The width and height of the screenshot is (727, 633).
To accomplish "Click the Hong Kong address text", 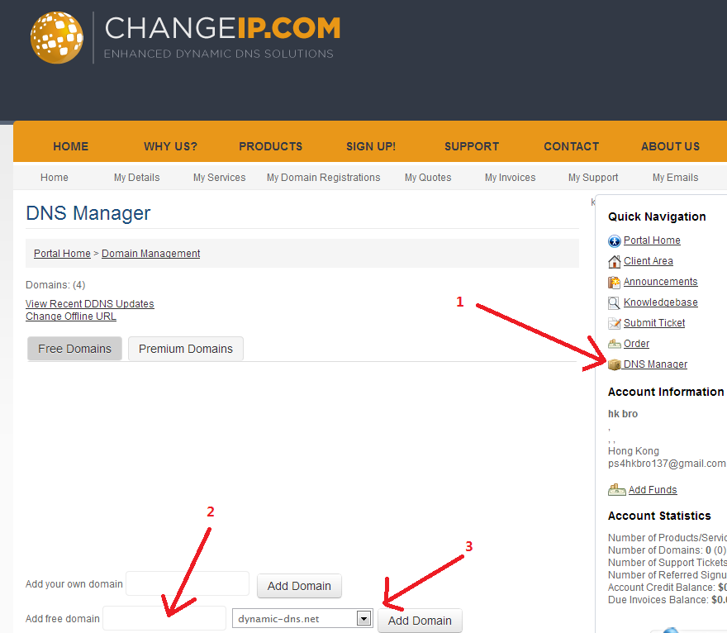I will click(634, 450).
